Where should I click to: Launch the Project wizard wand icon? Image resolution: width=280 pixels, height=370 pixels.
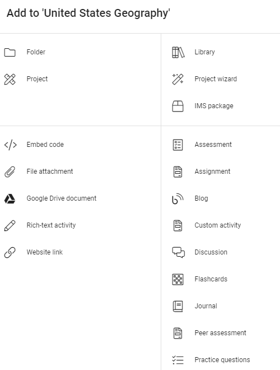point(178,79)
